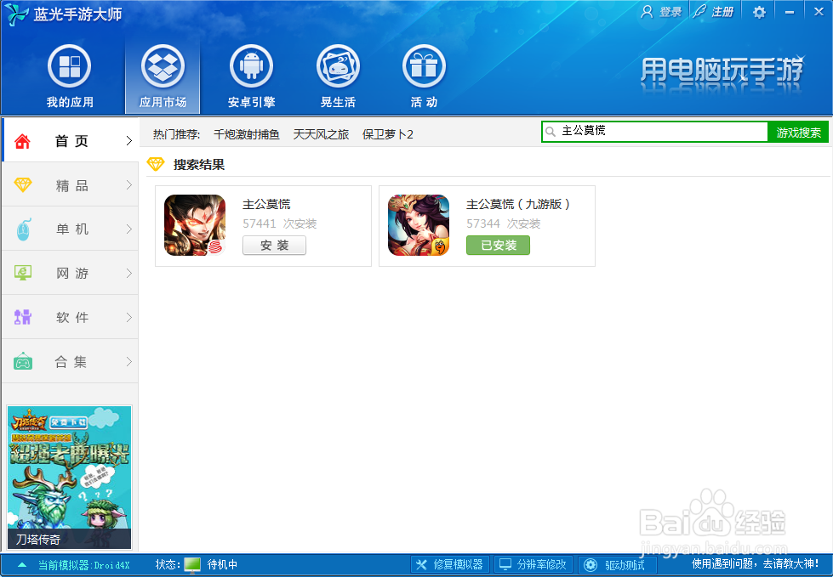Open hot recommendation 千炮激射捕鱼

tap(247, 134)
